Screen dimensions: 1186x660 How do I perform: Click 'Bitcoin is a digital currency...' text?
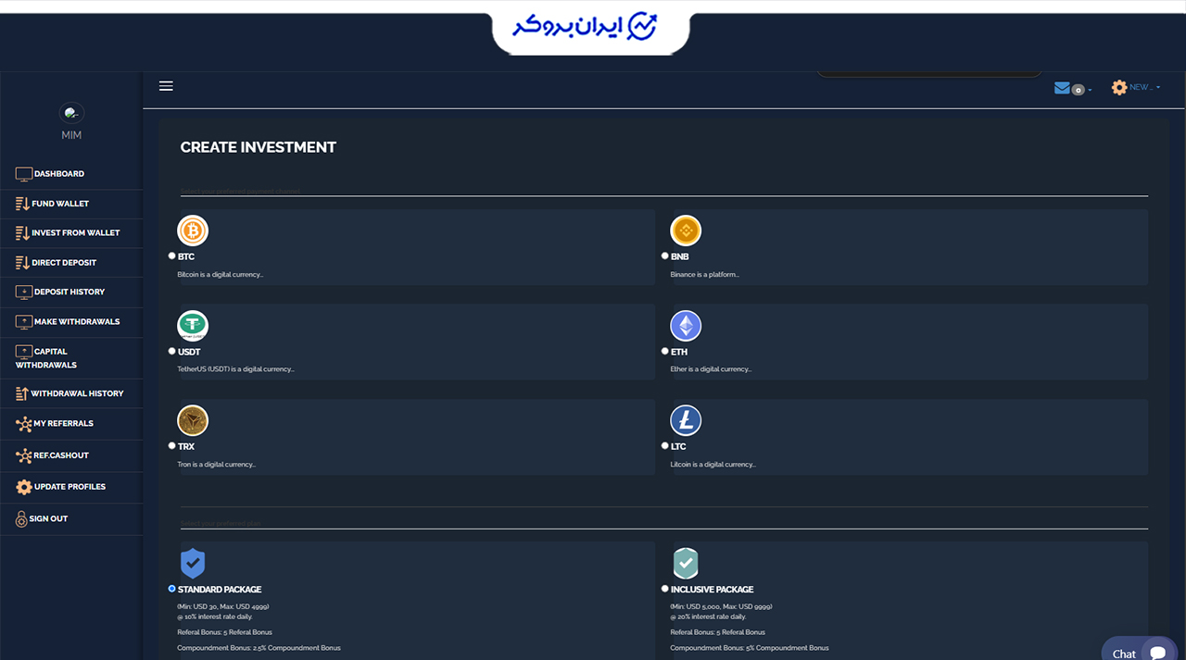pyautogui.click(x=221, y=275)
